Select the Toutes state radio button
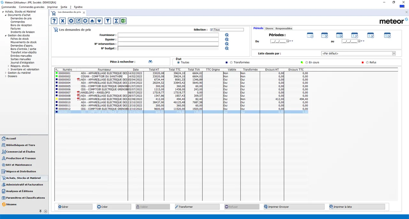409x219 pixels. click(178, 62)
